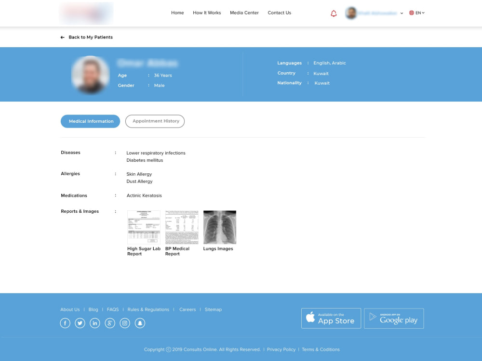
Task: Open the About Us footer link
Action: pos(70,309)
